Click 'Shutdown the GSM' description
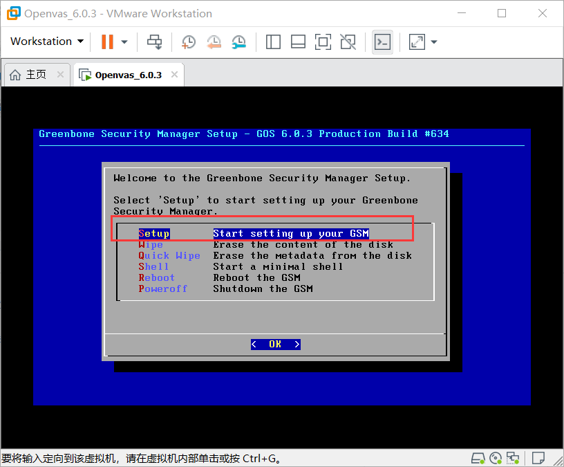 click(263, 289)
